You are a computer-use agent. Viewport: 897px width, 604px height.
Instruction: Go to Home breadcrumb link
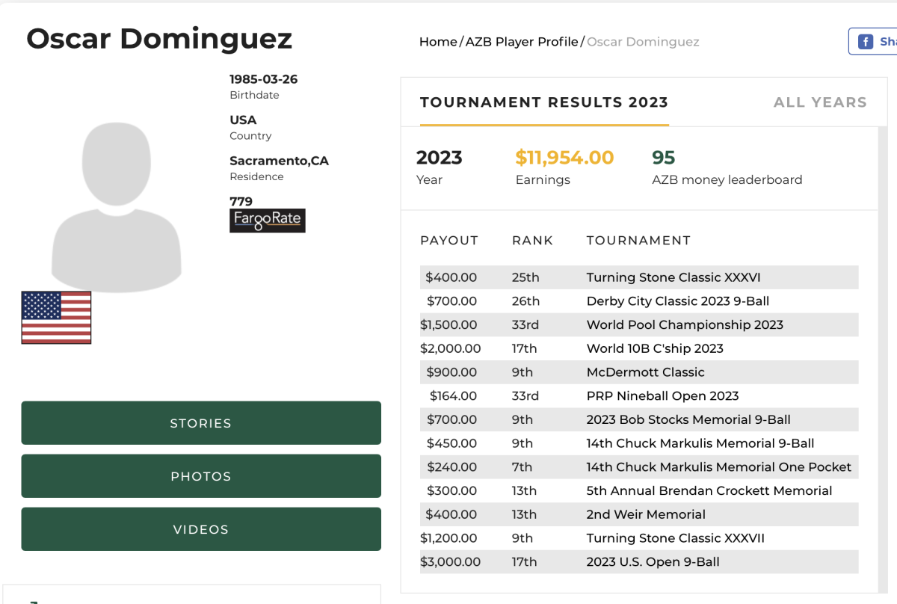[438, 42]
